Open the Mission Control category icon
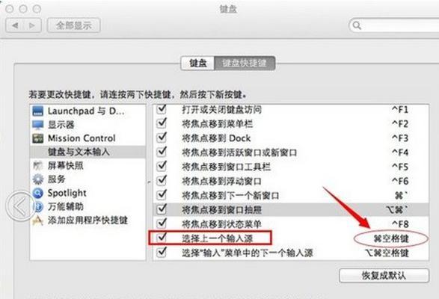 (38, 138)
